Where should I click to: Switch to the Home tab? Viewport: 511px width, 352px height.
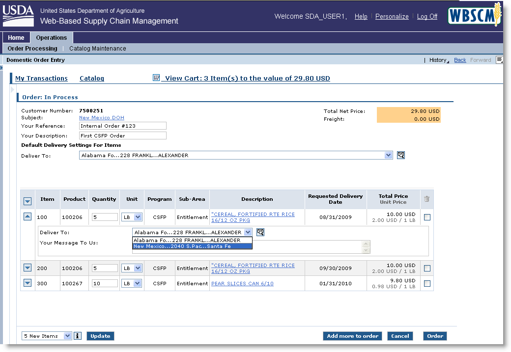pyautogui.click(x=16, y=38)
